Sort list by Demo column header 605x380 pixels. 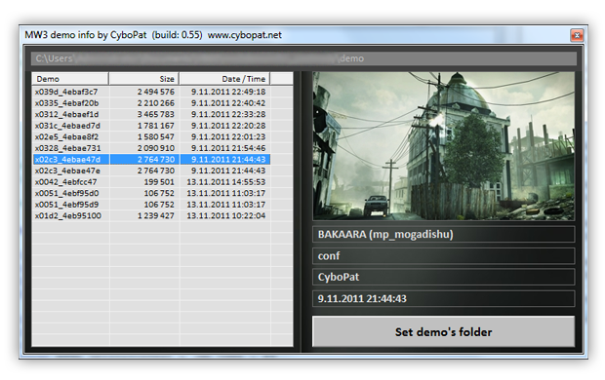coord(70,79)
